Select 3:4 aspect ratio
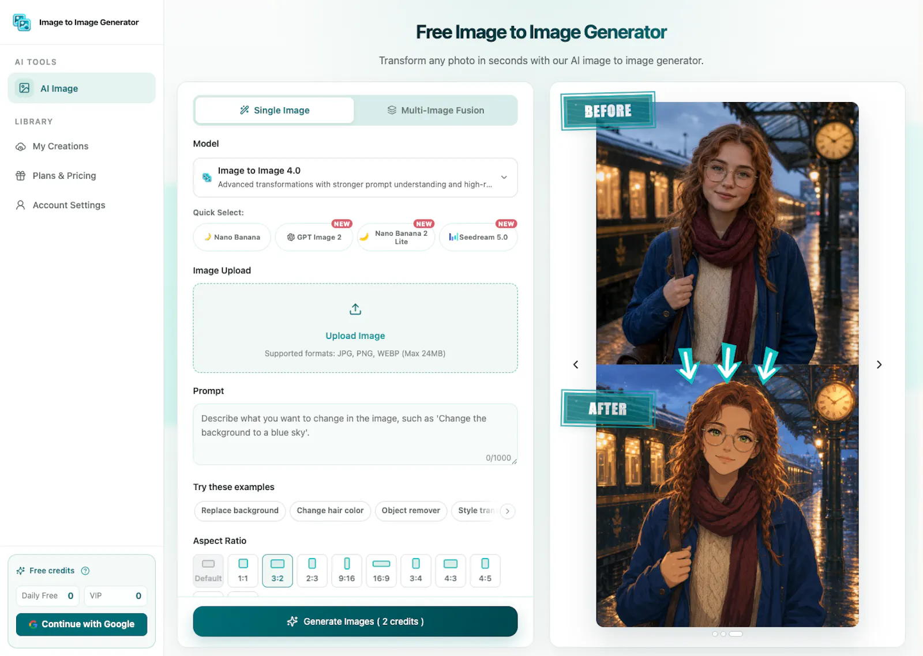Screen dimensions: 923x656 click(x=416, y=571)
